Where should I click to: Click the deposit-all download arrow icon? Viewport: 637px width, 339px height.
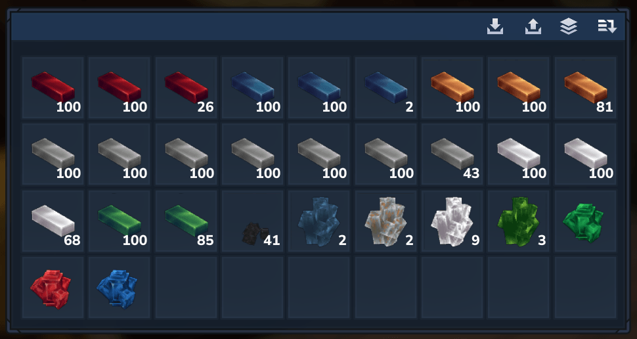point(494,27)
